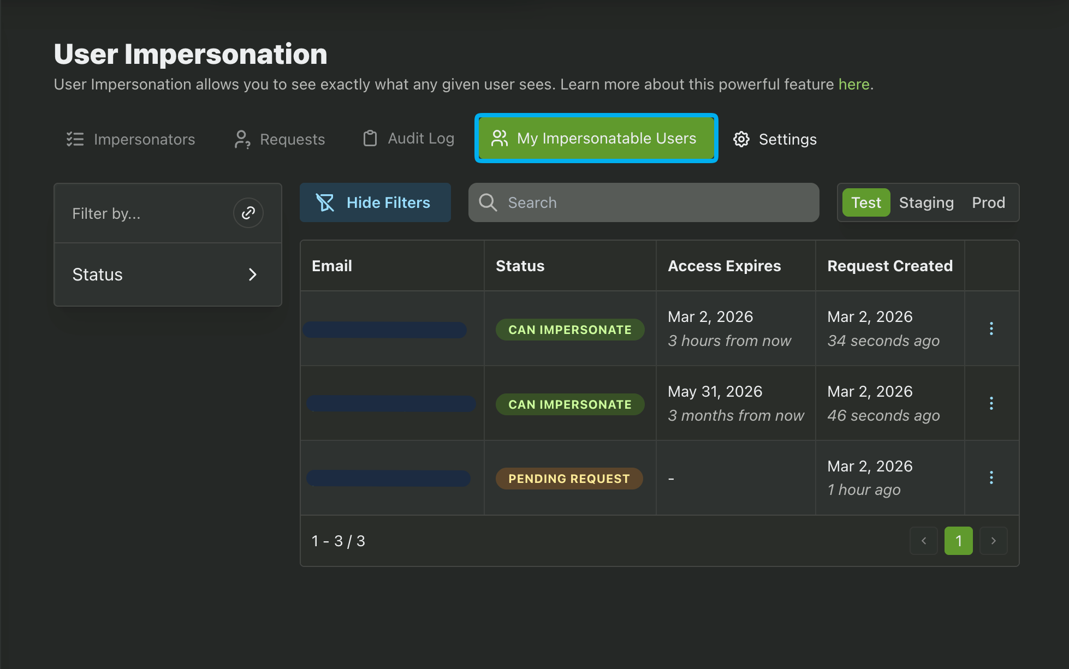Follow the 'here' learn more link

[x=853, y=84]
